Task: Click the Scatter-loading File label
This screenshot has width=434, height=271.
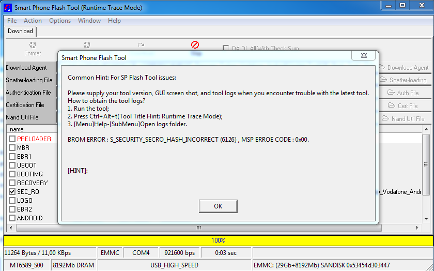Action: click(x=29, y=80)
